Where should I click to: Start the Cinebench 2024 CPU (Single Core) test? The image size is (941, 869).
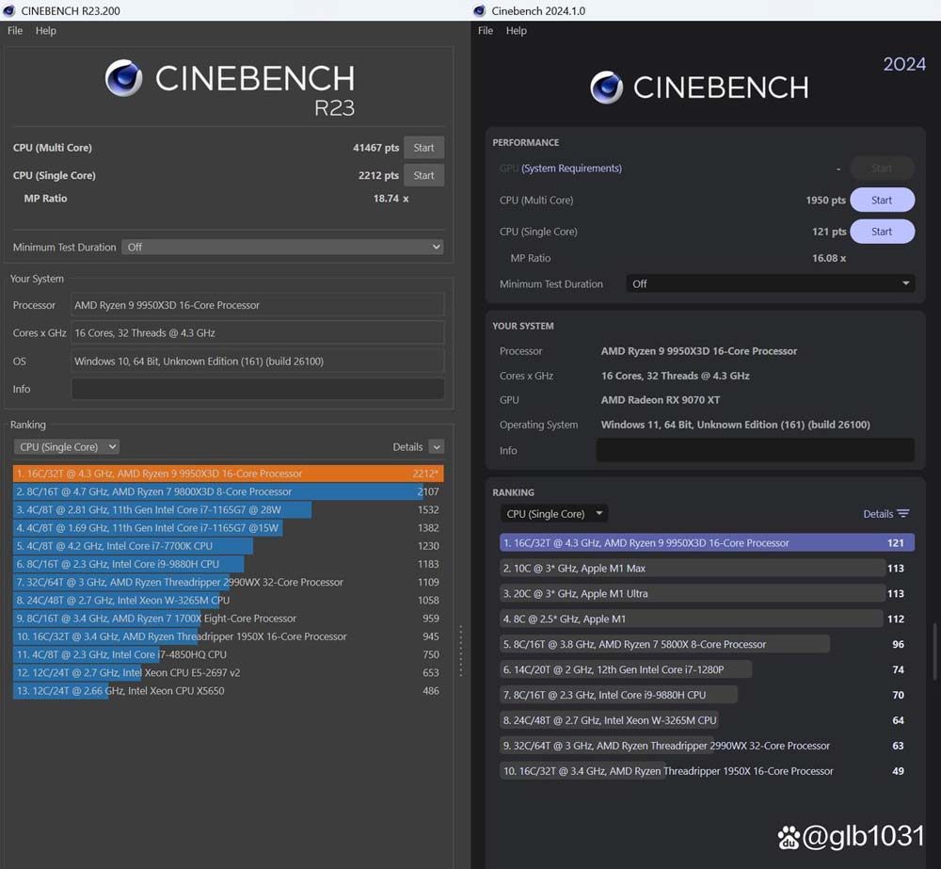883,232
